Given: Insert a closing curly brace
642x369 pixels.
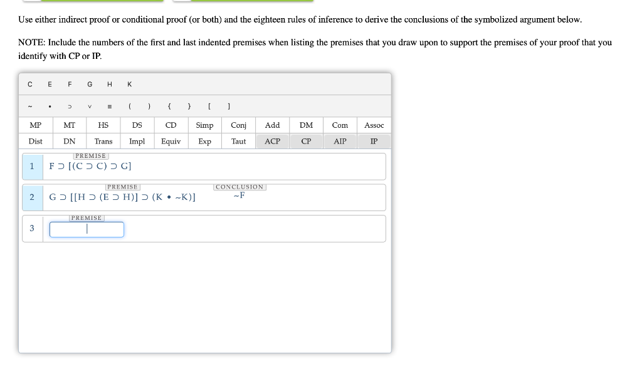Looking at the screenshot, I should 189,106.
